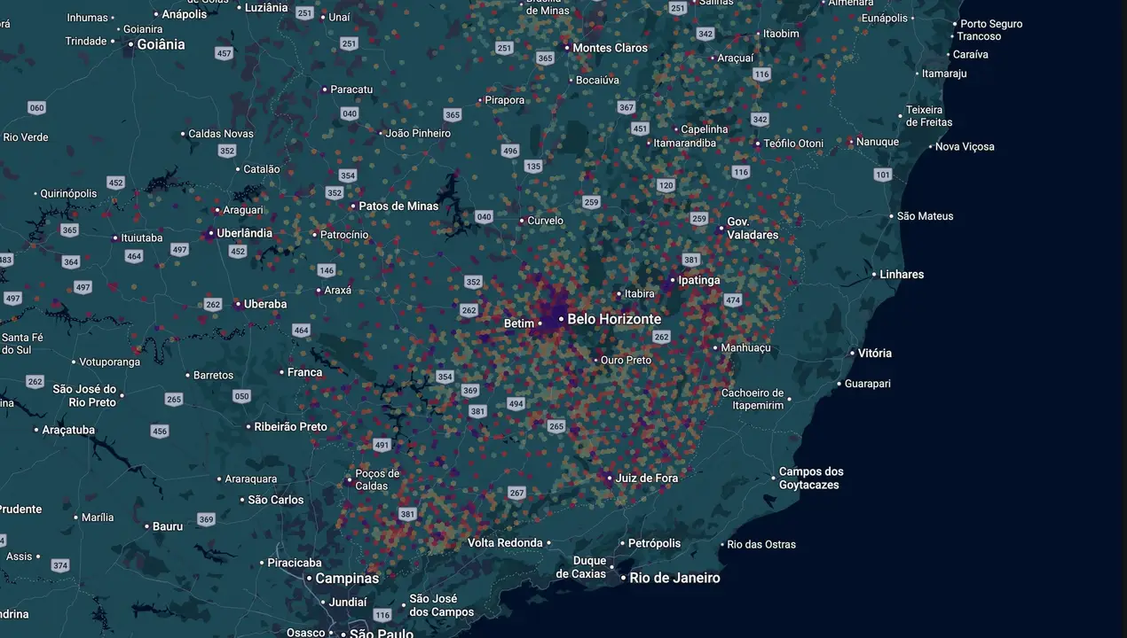The height and width of the screenshot is (638, 1127).
Task: Click the Linhares label
Action: point(902,275)
